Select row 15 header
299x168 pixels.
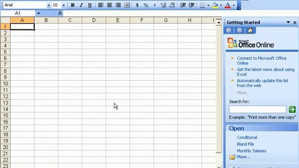[5, 115]
